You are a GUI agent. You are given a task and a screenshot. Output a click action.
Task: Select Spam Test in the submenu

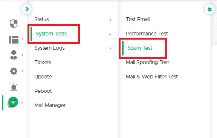point(140,48)
